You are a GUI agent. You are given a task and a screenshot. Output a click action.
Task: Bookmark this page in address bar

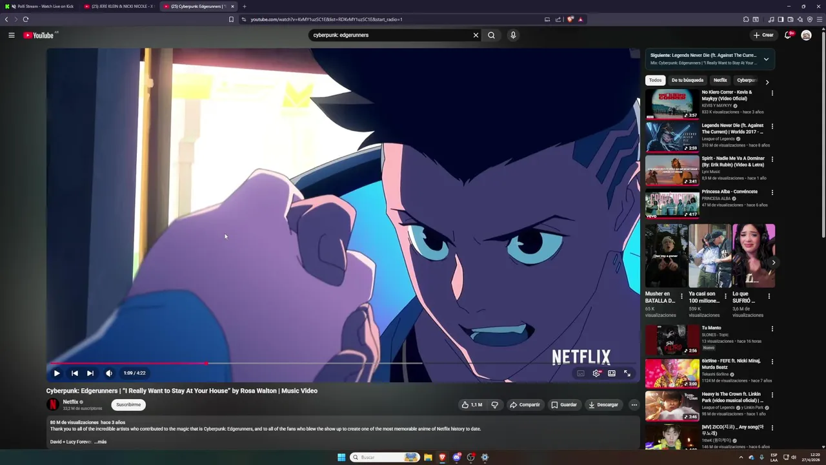[231, 19]
